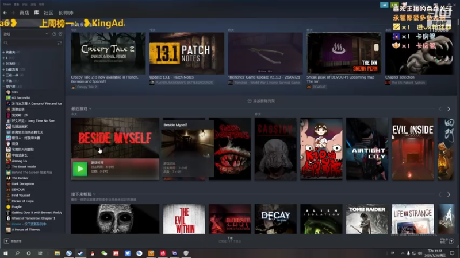Open the advanced filter sliders icon
The image size is (460, 258).
pos(59,43)
